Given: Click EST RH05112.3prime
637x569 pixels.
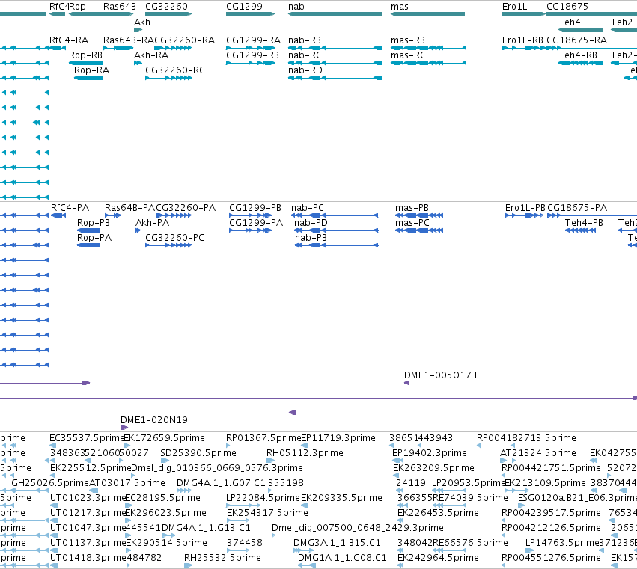Looking at the screenshot, I should (x=305, y=453).
